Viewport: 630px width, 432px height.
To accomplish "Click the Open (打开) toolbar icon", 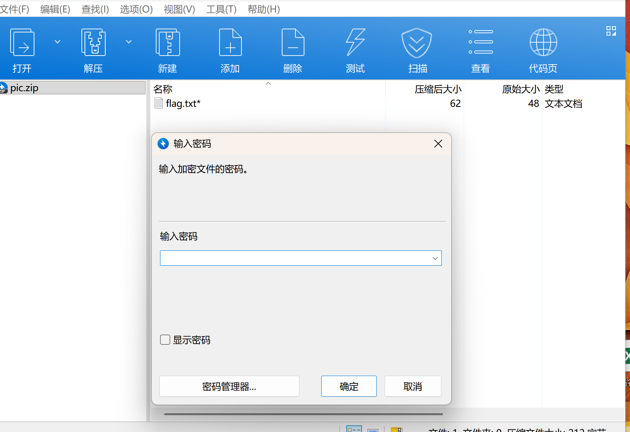I will point(22,43).
